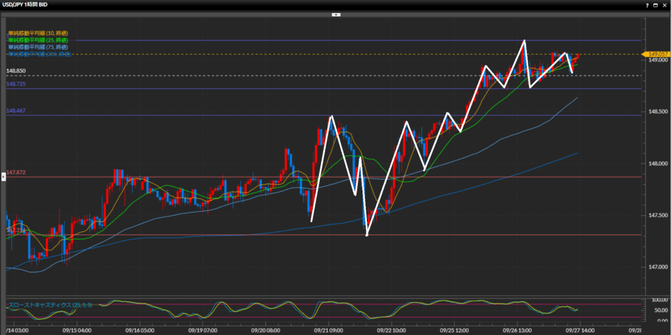This screenshot has width=671, height=335.
Task: Click the current price tag 149.057
Action: tap(656, 54)
